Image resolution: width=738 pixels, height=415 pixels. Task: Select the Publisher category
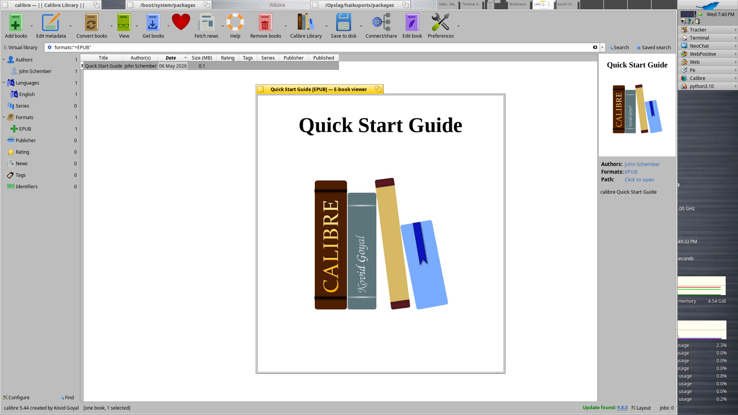pos(26,140)
